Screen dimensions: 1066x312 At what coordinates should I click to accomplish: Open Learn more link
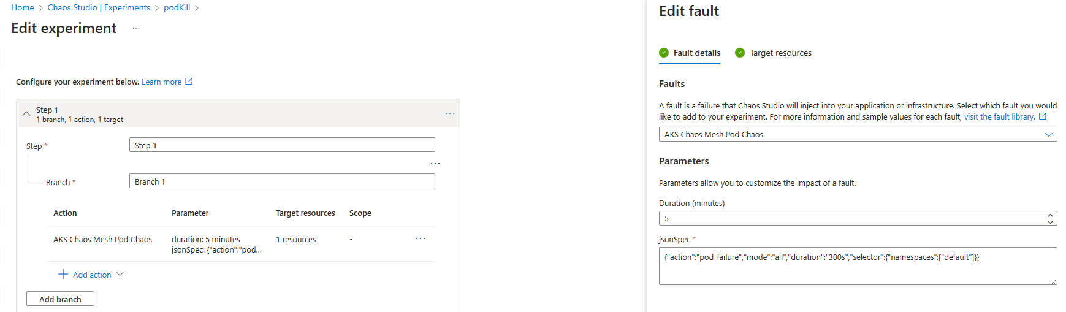coord(161,82)
